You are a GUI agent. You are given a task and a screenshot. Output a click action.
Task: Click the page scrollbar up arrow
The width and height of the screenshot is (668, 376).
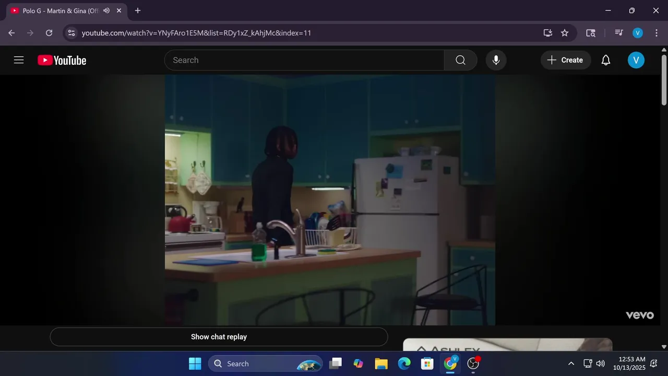pyautogui.click(x=664, y=50)
